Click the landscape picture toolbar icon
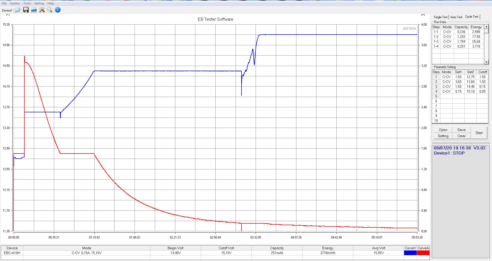492x261 pixels. pyautogui.click(x=34, y=10)
